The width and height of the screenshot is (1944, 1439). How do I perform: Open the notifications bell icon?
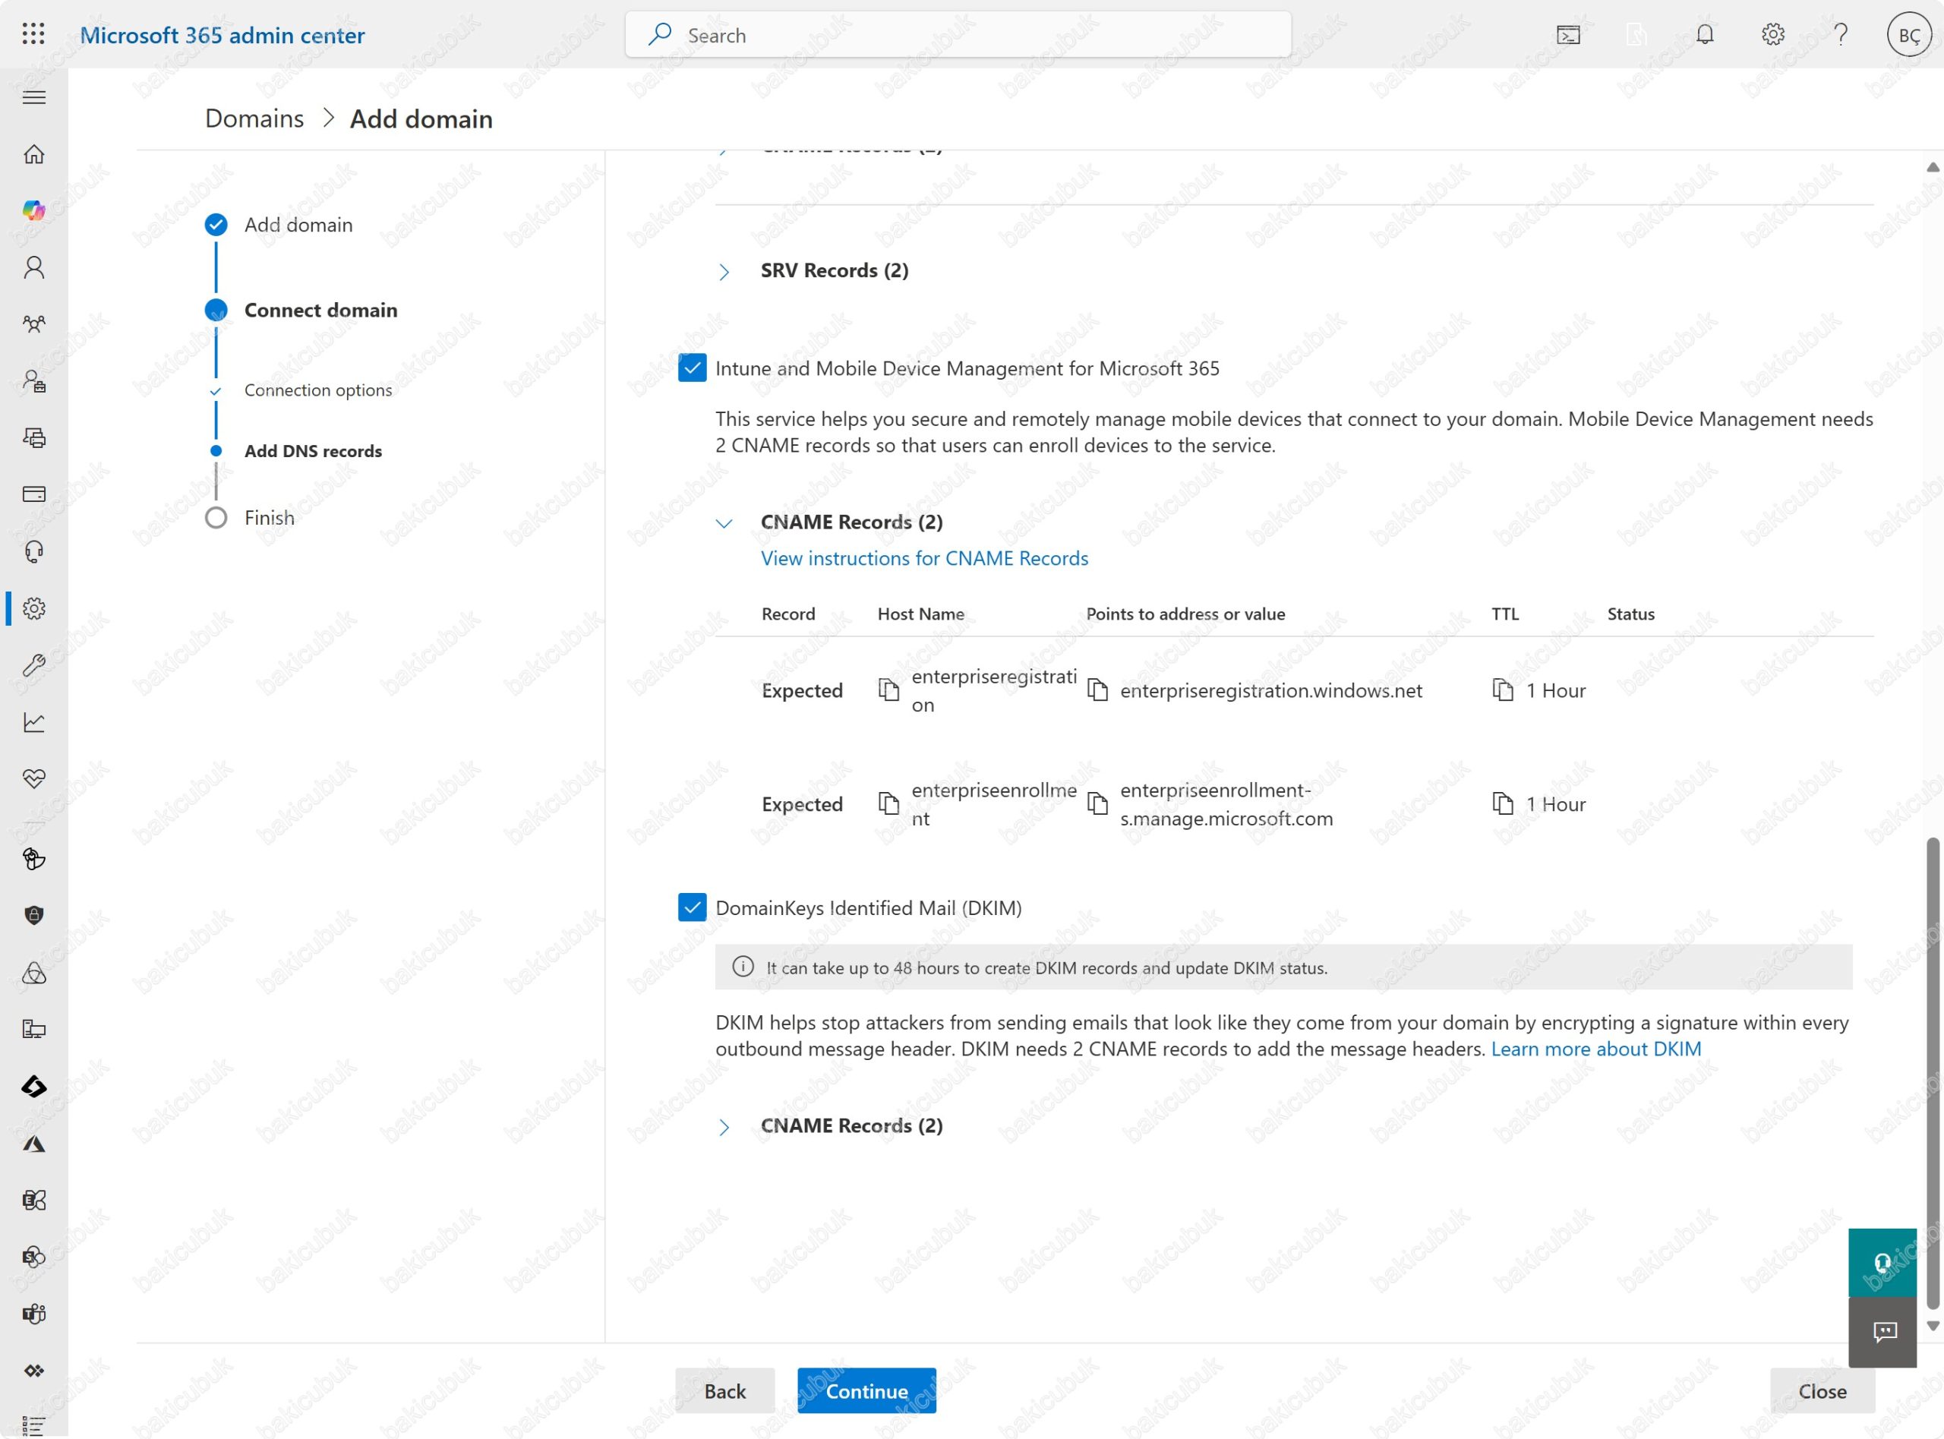(x=1705, y=35)
